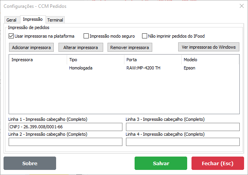Viewport: 248px width, 175px height.
Task: Select the Epson printer row
Action: coord(124,68)
